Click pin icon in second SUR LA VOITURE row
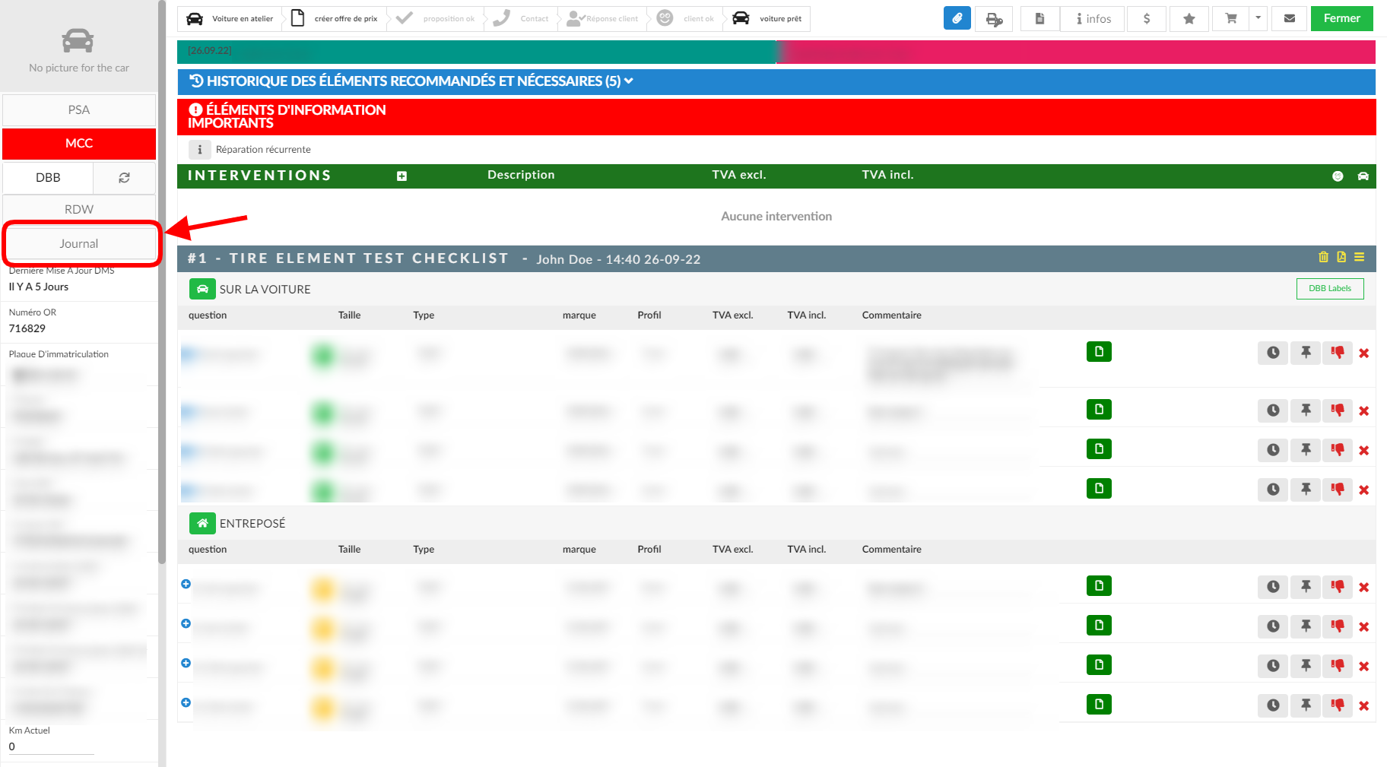The width and height of the screenshot is (1387, 767). point(1306,410)
